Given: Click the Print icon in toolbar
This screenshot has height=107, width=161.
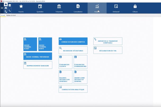Looking at the screenshot, I should click(x=6, y=8).
